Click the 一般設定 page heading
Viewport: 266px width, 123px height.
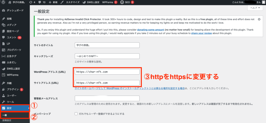pyautogui.click(x=42, y=12)
